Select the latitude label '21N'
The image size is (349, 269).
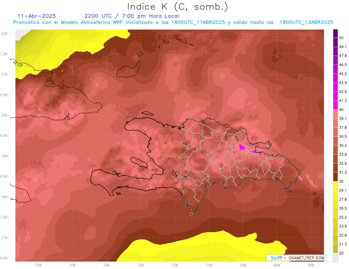4,74
